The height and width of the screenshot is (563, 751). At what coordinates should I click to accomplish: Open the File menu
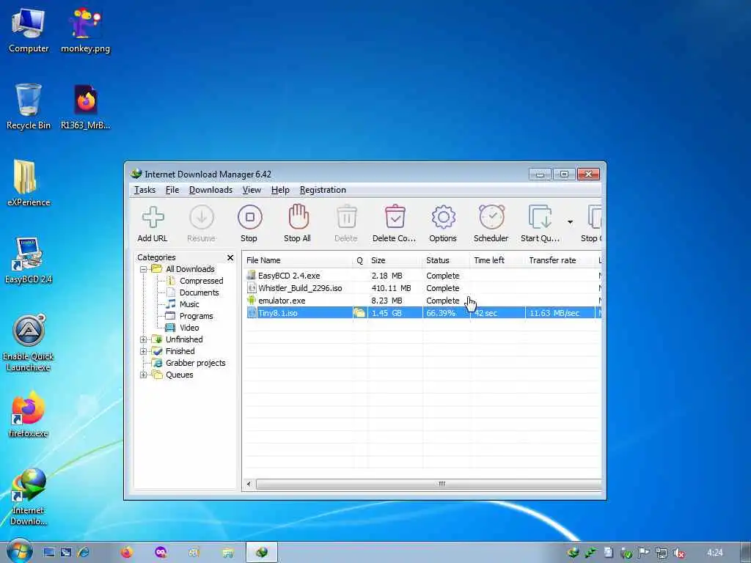click(x=172, y=190)
